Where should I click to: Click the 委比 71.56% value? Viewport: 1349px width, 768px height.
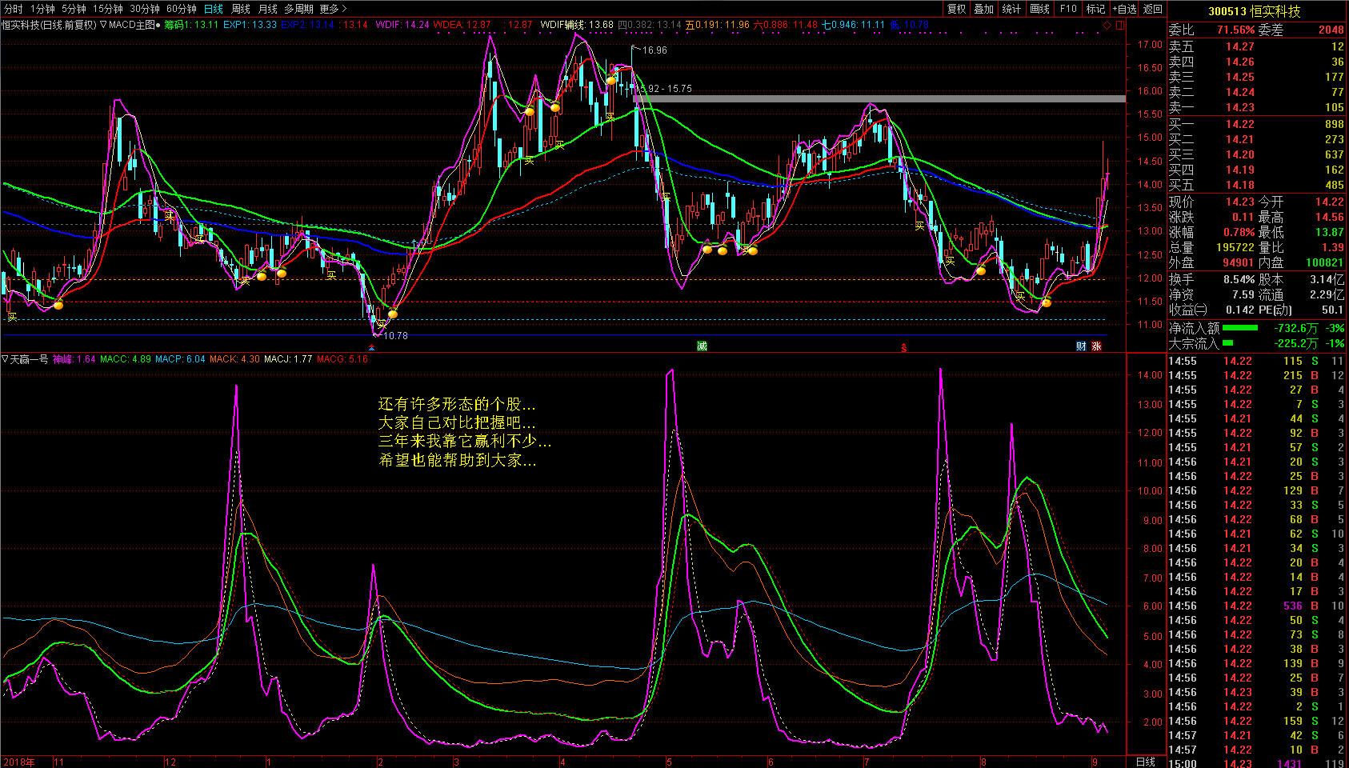coord(1236,30)
